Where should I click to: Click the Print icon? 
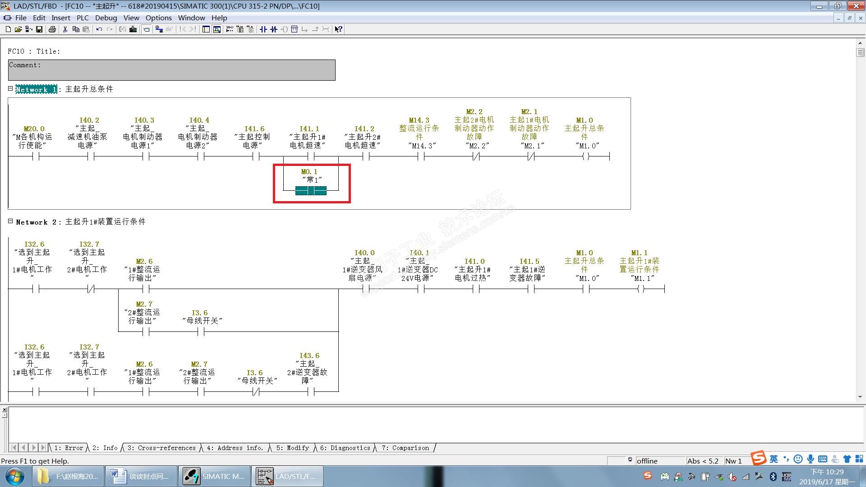click(x=52, y=29)
